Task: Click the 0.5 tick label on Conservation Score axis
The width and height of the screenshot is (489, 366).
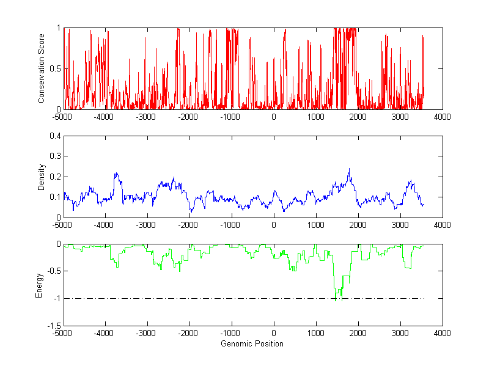Action: [x=54, y=68]
